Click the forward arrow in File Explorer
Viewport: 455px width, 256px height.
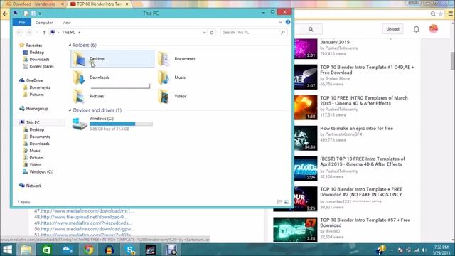(28, 33)
